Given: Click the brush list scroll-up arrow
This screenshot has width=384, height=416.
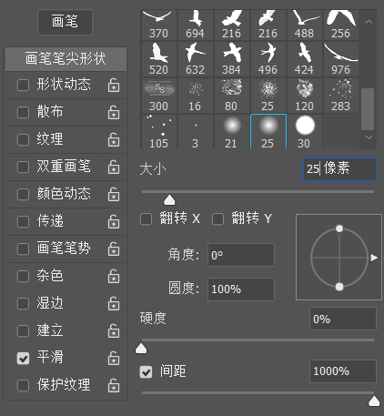Looking at the screenshot, I should click(369, 22).
